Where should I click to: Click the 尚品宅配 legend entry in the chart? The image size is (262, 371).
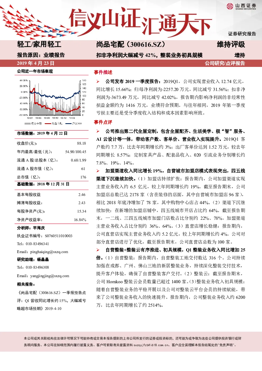pyautogui.click(x=54, y=123)
